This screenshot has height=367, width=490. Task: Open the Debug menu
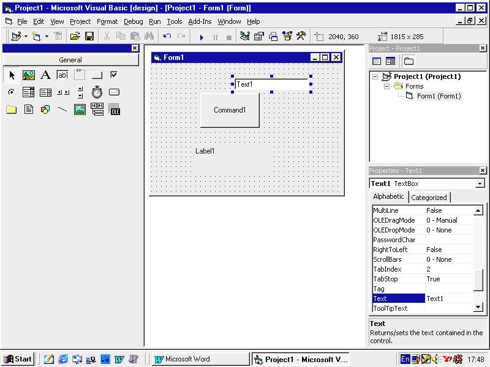[x=134, y=21]
